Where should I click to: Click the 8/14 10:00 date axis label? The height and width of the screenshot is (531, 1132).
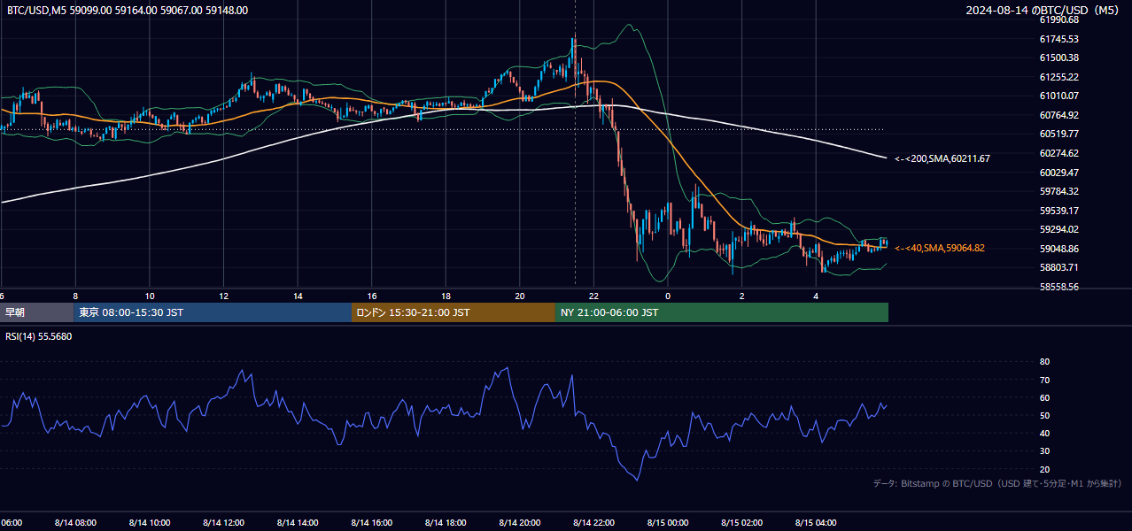point(150,523)
